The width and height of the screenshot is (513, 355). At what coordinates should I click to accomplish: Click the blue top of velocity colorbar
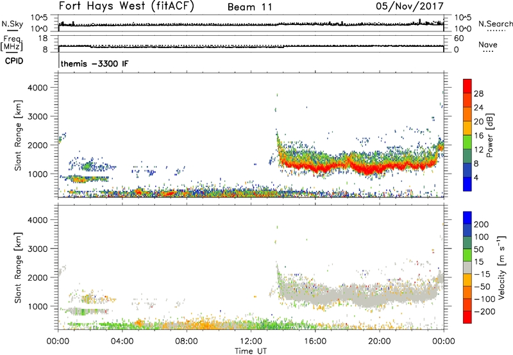click(x=467, y=217)
